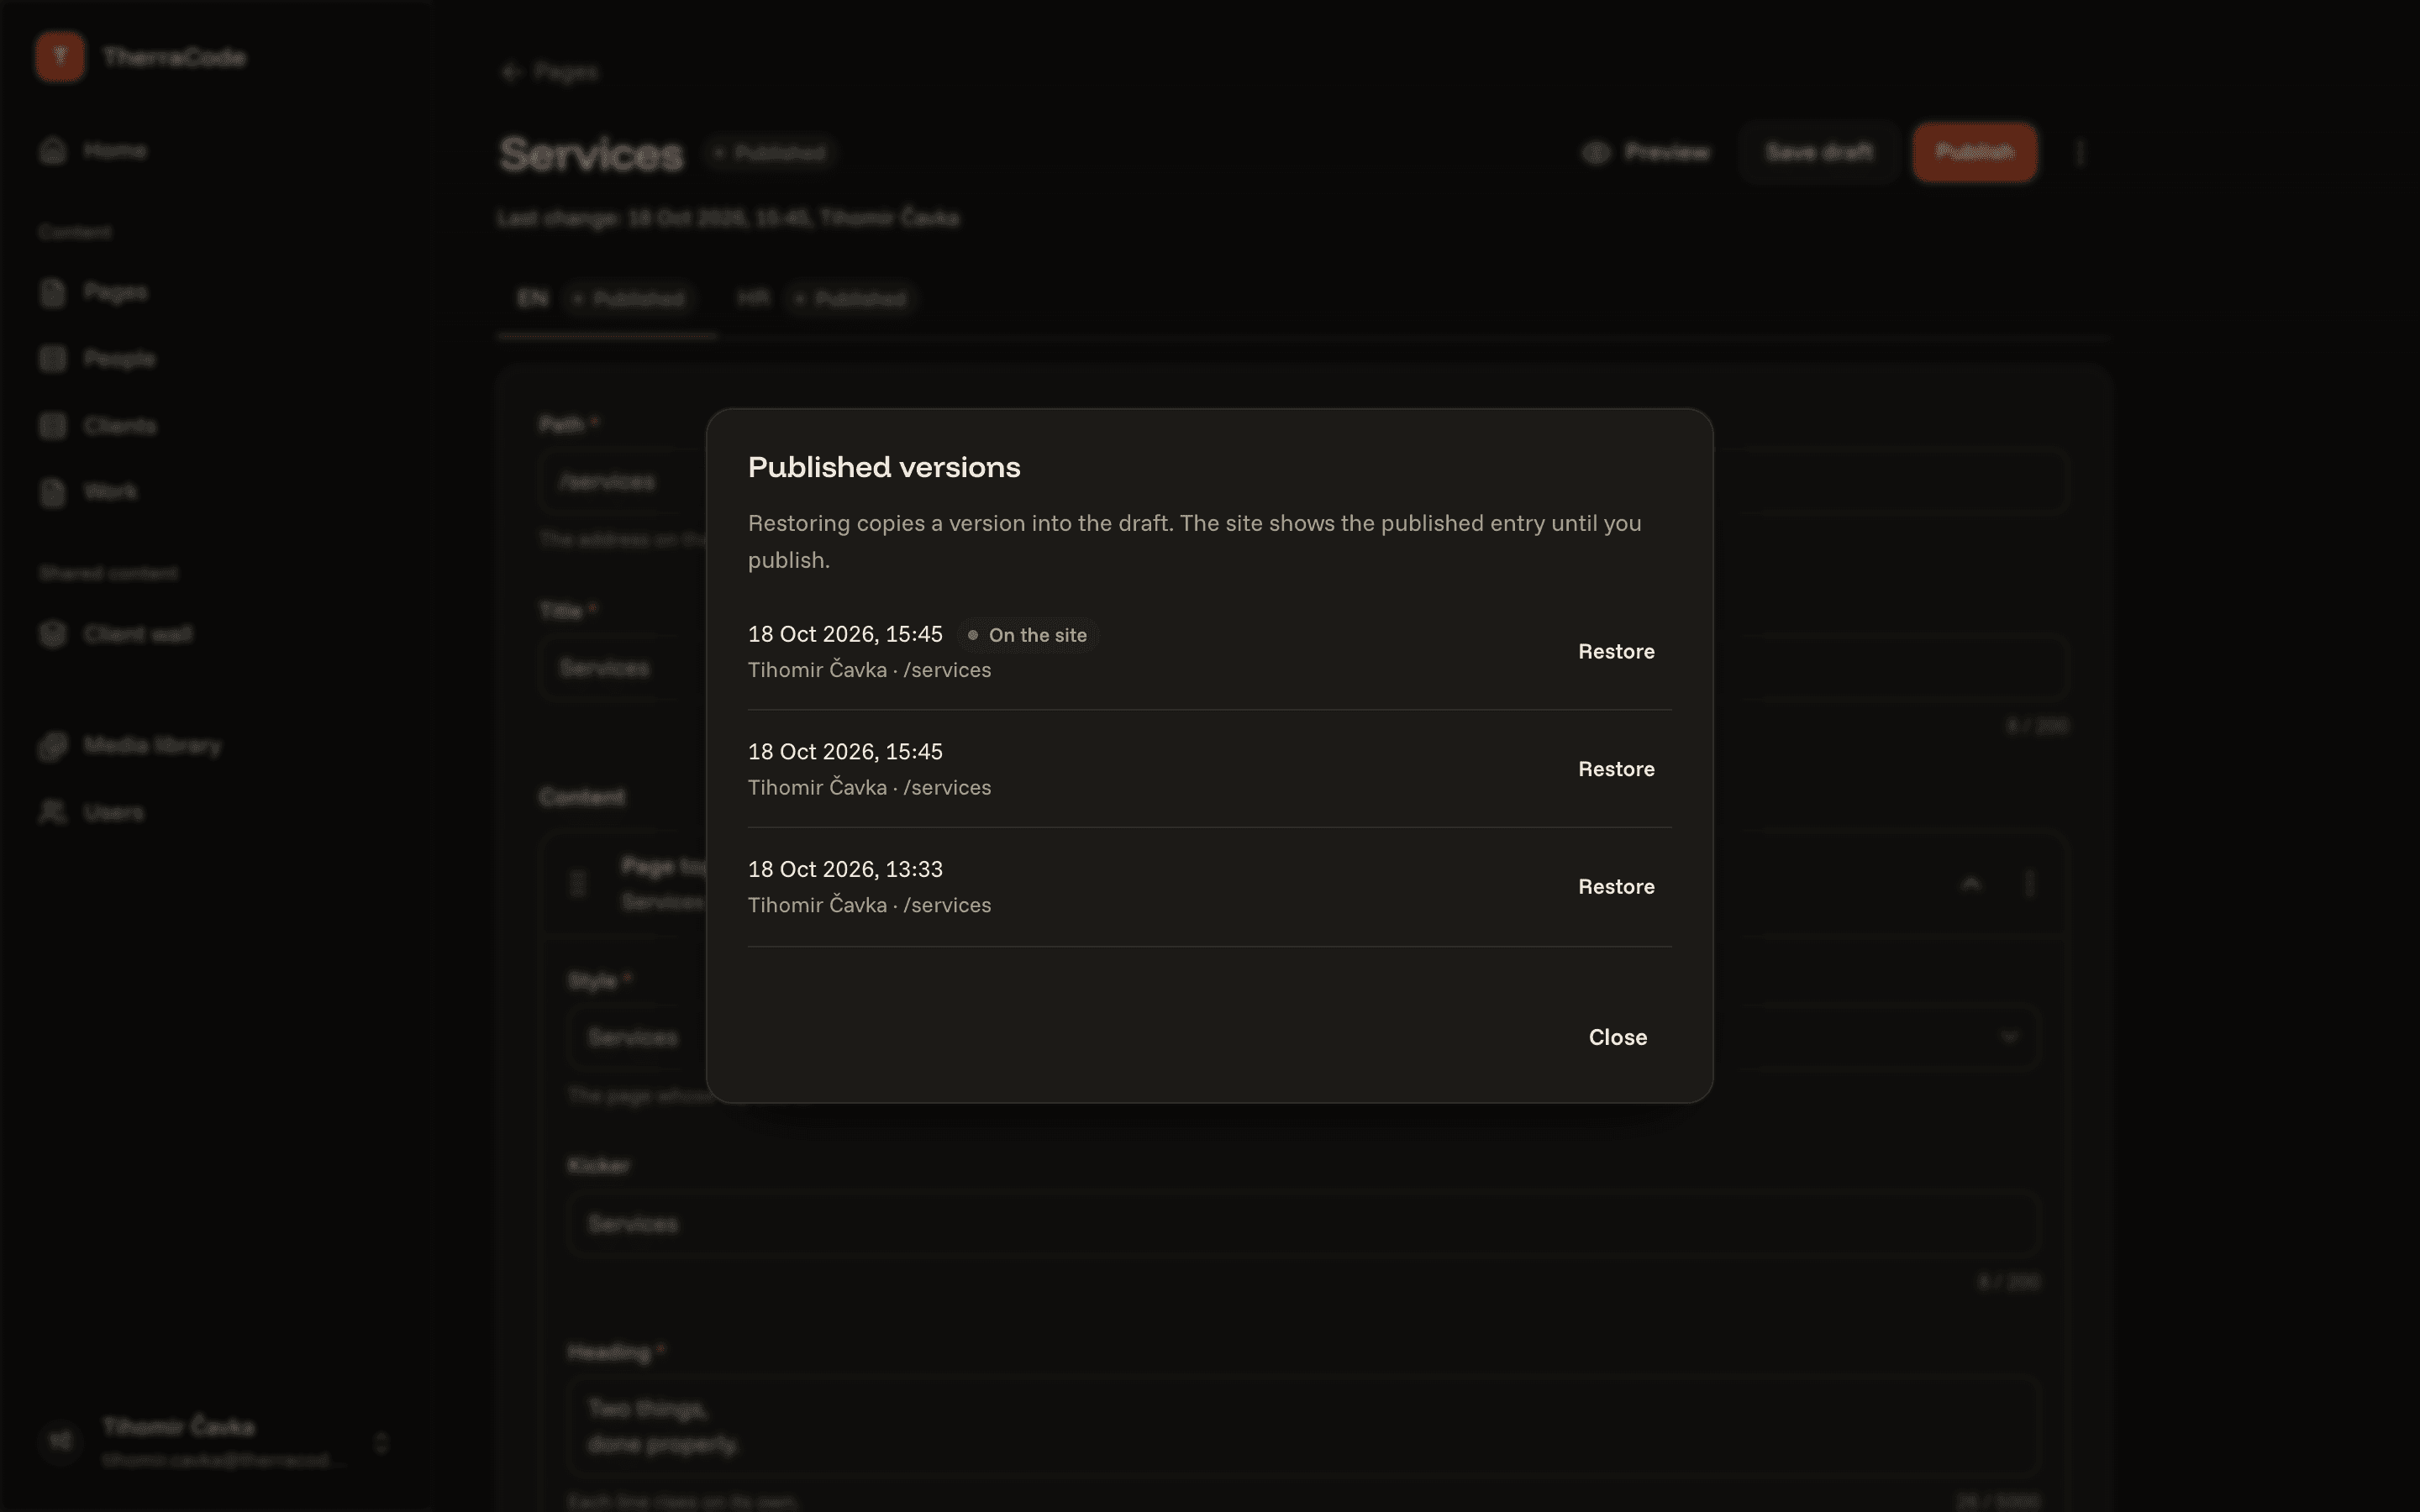The width and height of the screenshot is (2420, 1512).
Task: Restore the version marked On the site
Action: pos(1616,651)
